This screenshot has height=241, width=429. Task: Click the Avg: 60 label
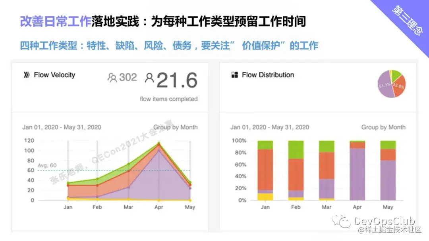coord(47,165)
